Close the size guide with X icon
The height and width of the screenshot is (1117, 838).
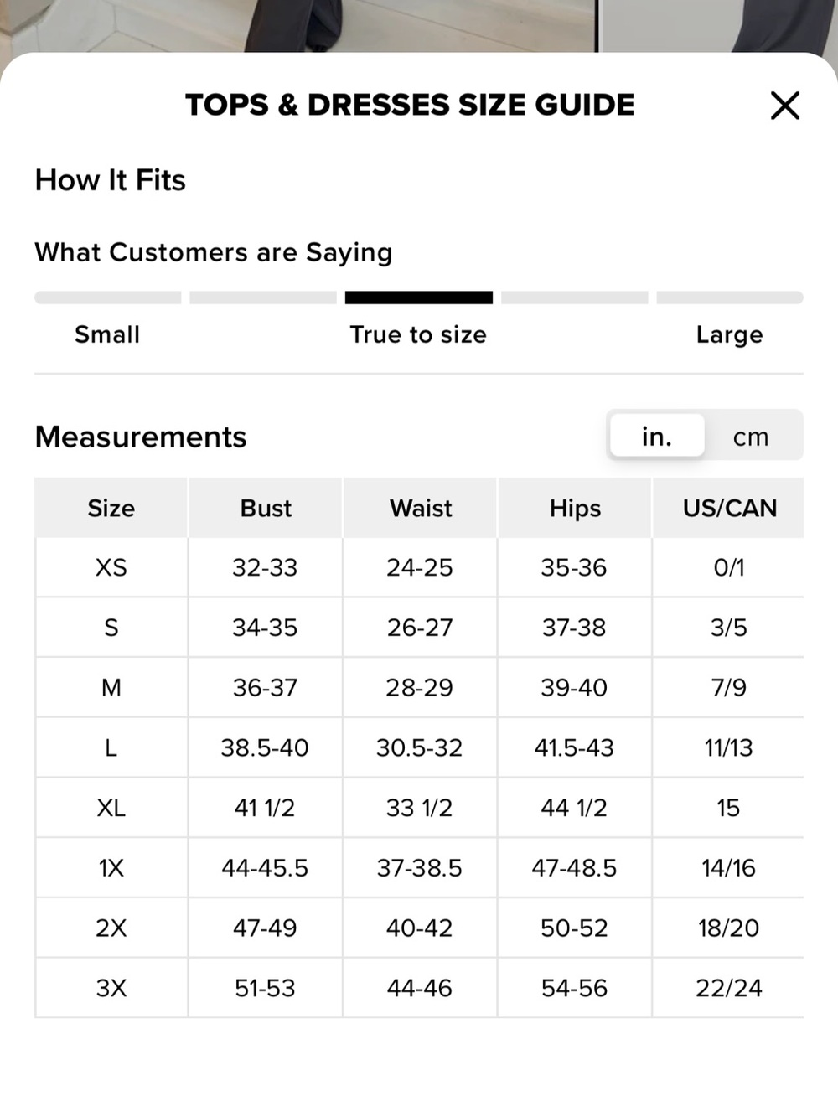[785, 106]
